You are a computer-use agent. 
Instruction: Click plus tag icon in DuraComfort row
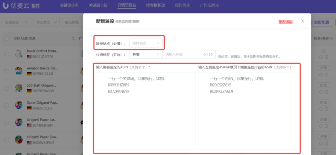click(x=324, y=51)
